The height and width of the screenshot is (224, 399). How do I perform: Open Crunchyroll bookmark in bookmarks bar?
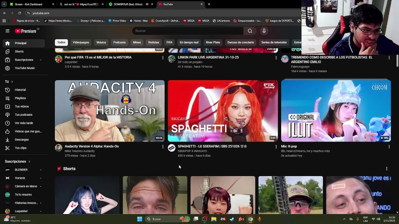click(165, 21)
